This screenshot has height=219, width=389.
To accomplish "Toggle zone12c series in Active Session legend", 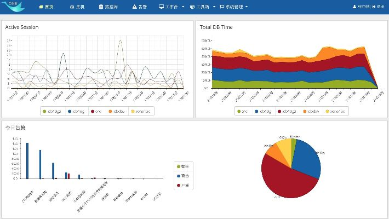I will click(x=141, y=111).
